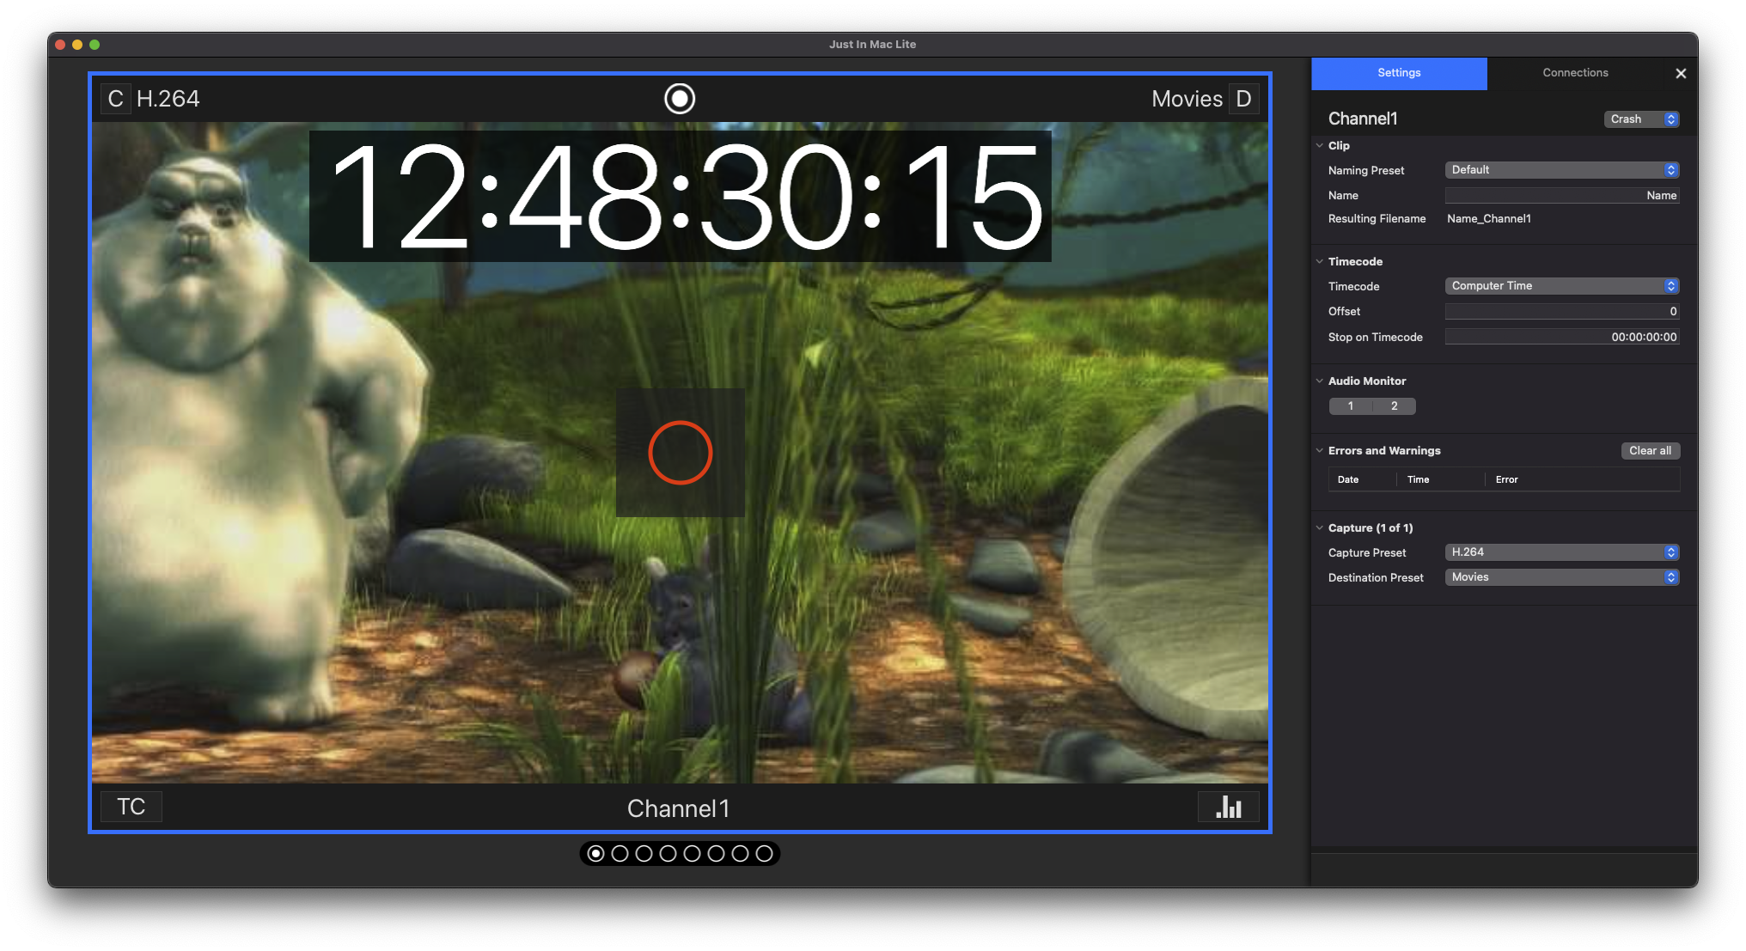Toggle audio monitor channel 1
Image resolution: width=1746 pixels, height=951 pixels.
[x=1351, y=406]
